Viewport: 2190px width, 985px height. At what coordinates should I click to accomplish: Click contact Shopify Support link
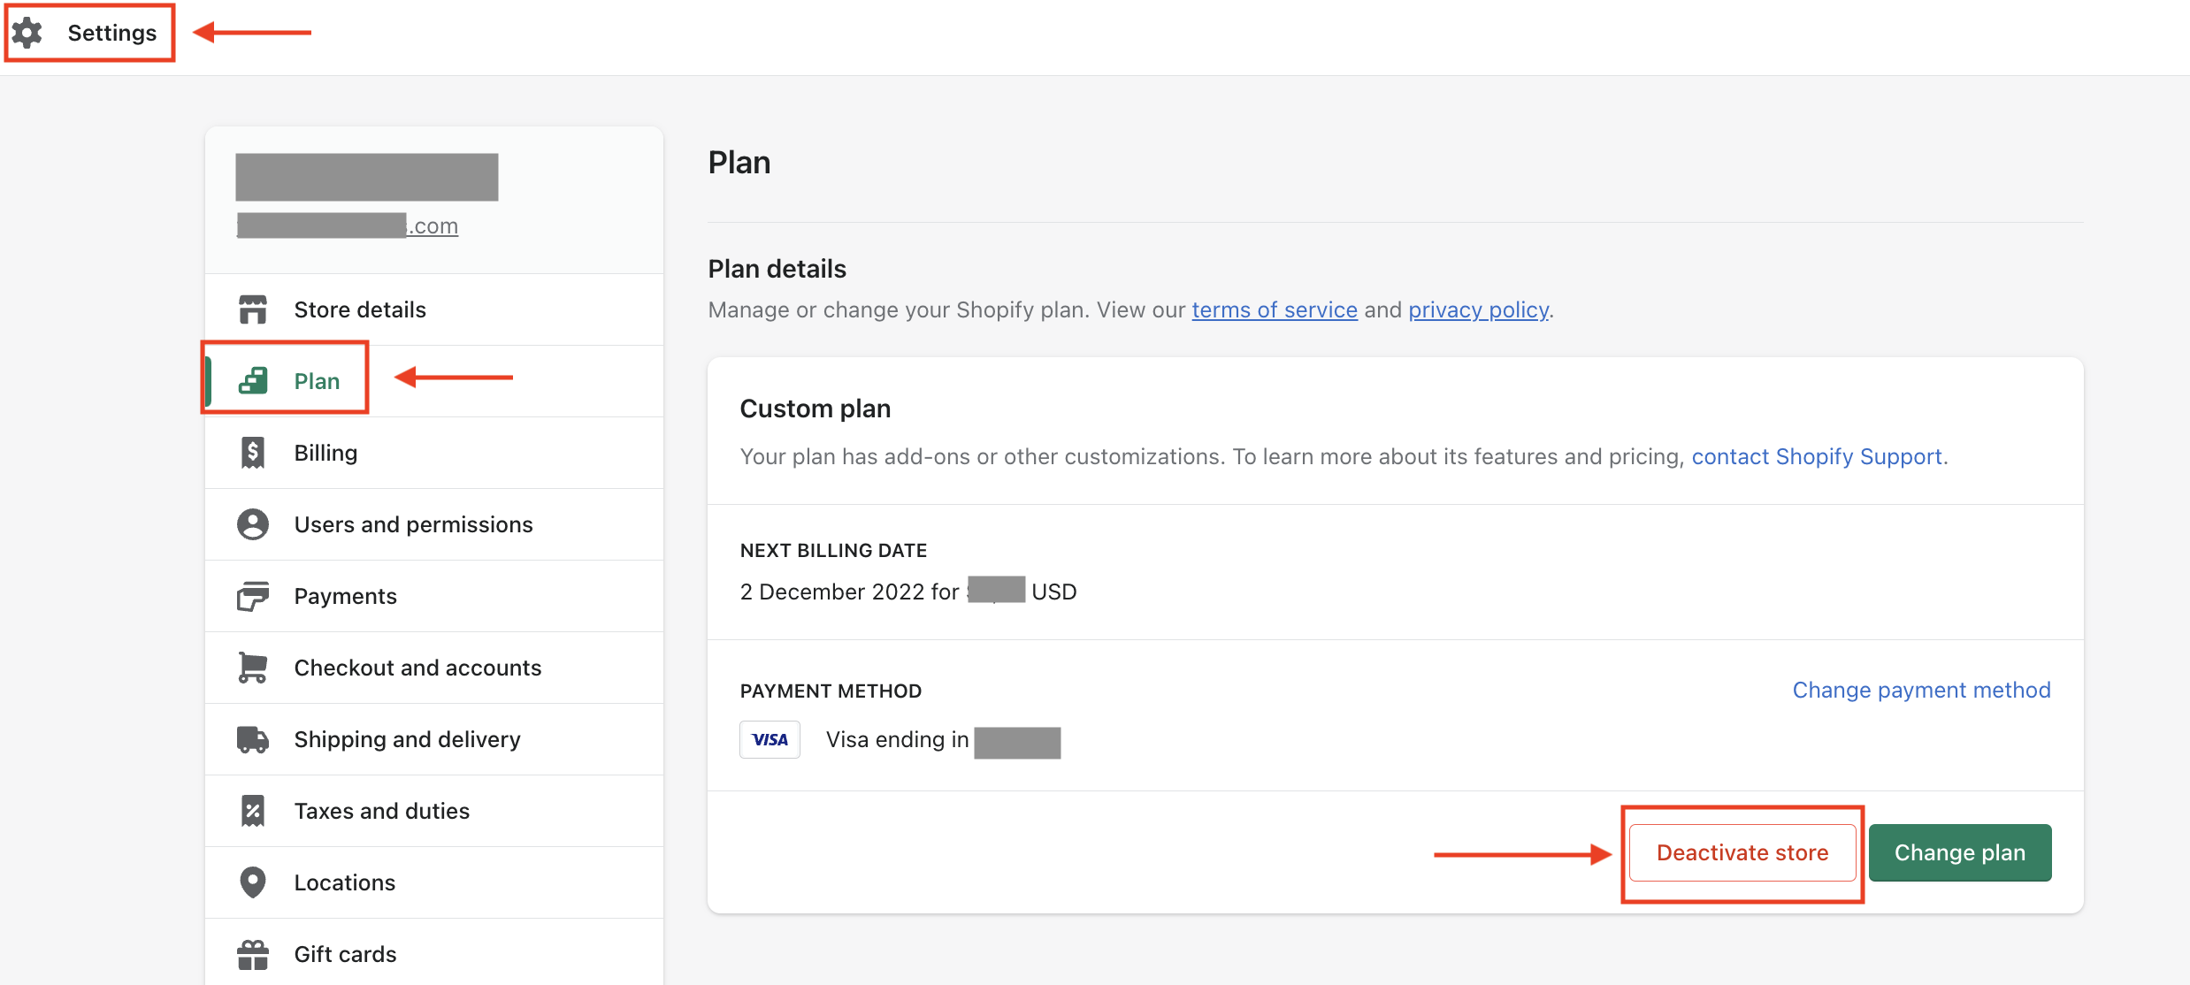(x=1817, y=456)
